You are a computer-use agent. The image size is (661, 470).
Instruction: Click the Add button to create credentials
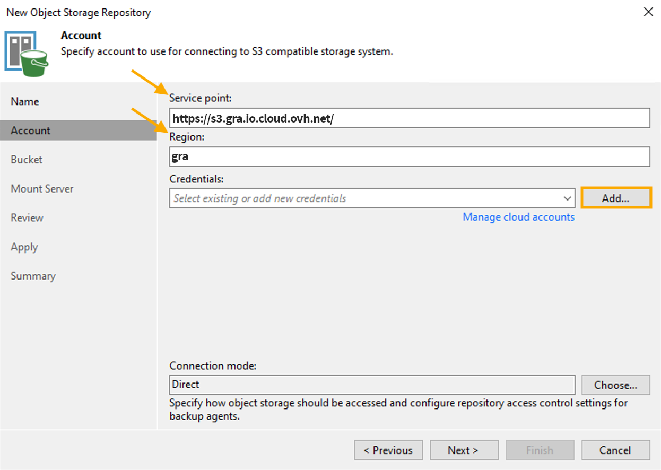tap(616, 197)
